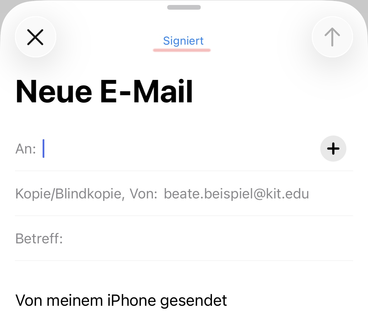Click into the Betreff subject field
This screenshot has height=317, width=368.
pos(206,239)
